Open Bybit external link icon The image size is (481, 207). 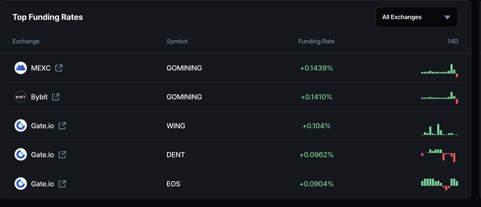click(56, 97)
